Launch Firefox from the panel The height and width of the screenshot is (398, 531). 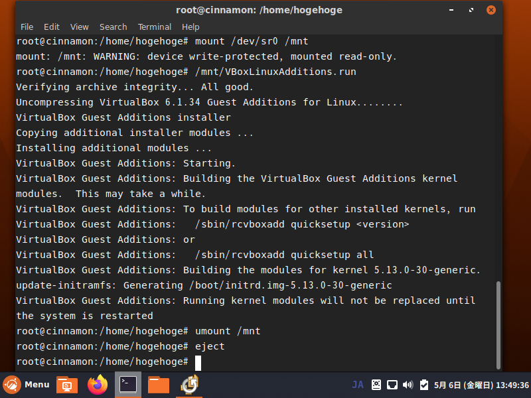[98, 385]
